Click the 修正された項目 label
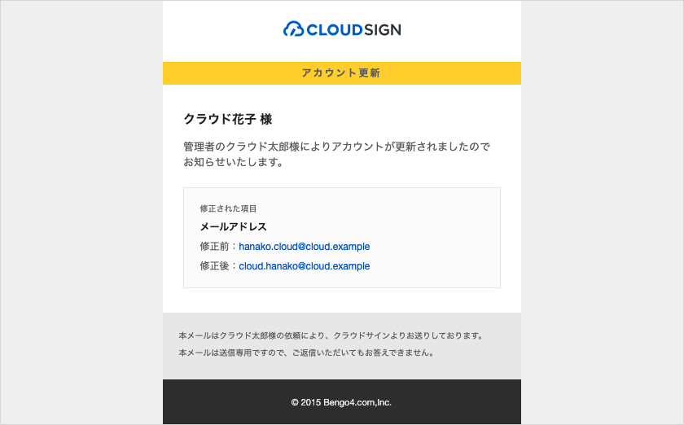The image size is (684, 425). pos(228,208)
